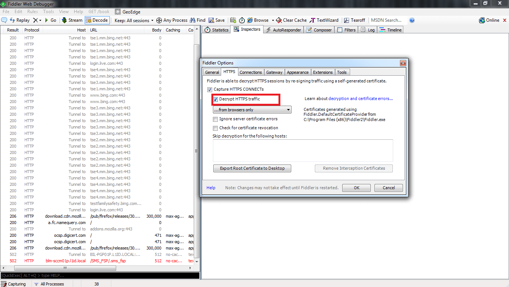Open decryption and certificate errors link
Image resolution: width=509 pixels, height=287 pixels.
tap(361, 99)
